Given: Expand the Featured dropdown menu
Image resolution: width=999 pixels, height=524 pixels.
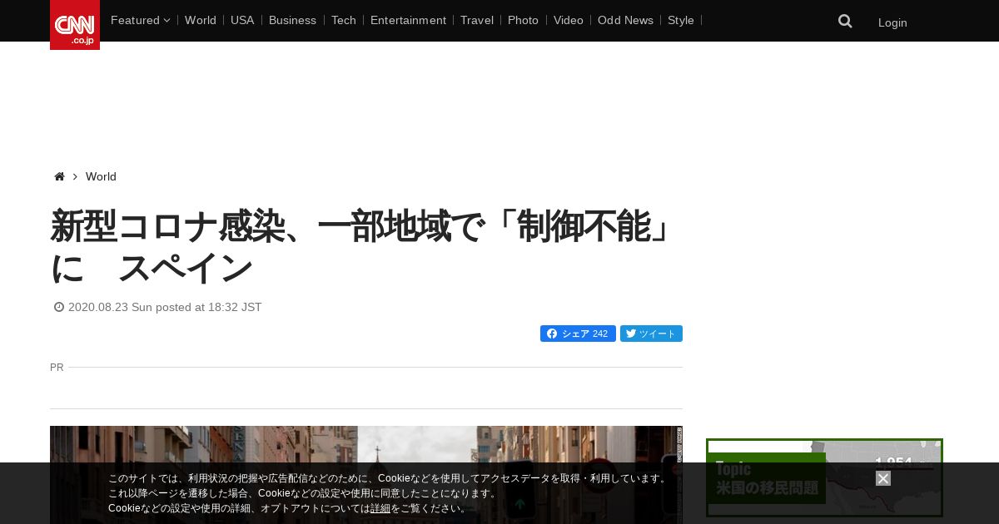Looking at the screenshot, I should point(140,20).
